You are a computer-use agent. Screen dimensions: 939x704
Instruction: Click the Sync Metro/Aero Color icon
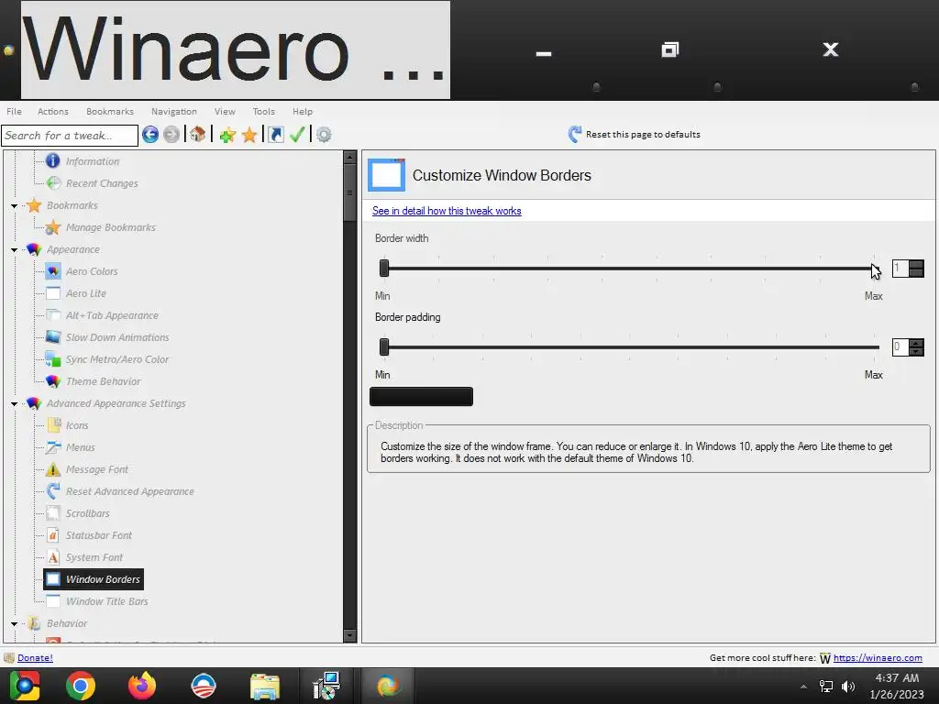(x=52, y=359)
